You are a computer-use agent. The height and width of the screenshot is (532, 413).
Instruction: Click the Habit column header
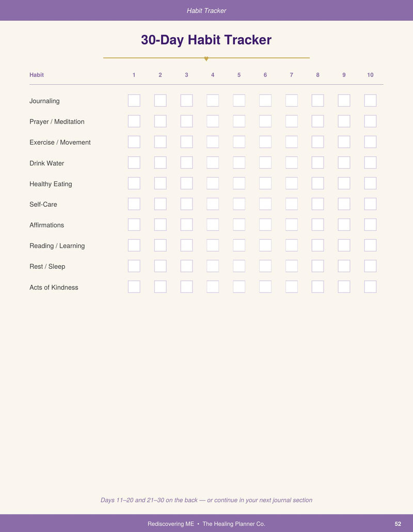point(37,75)
